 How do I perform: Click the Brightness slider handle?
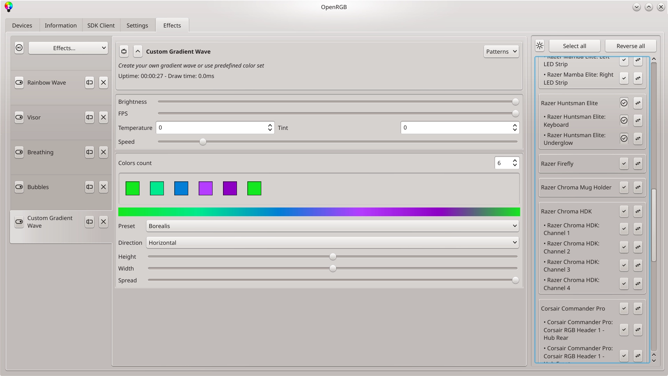[x=515, y=102]
